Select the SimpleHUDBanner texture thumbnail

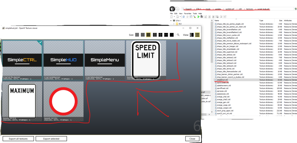[64, 60]
